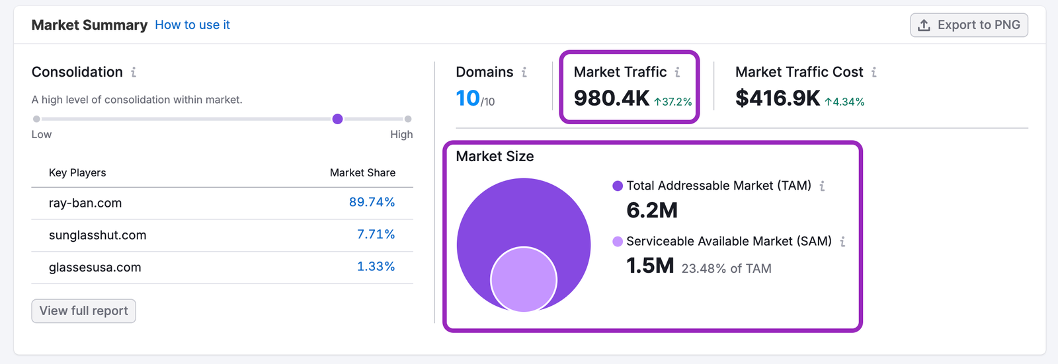Screen dimensions: 1058x364
Task: Click info icon for Total Addressable Market
Action: click(822, 186)
